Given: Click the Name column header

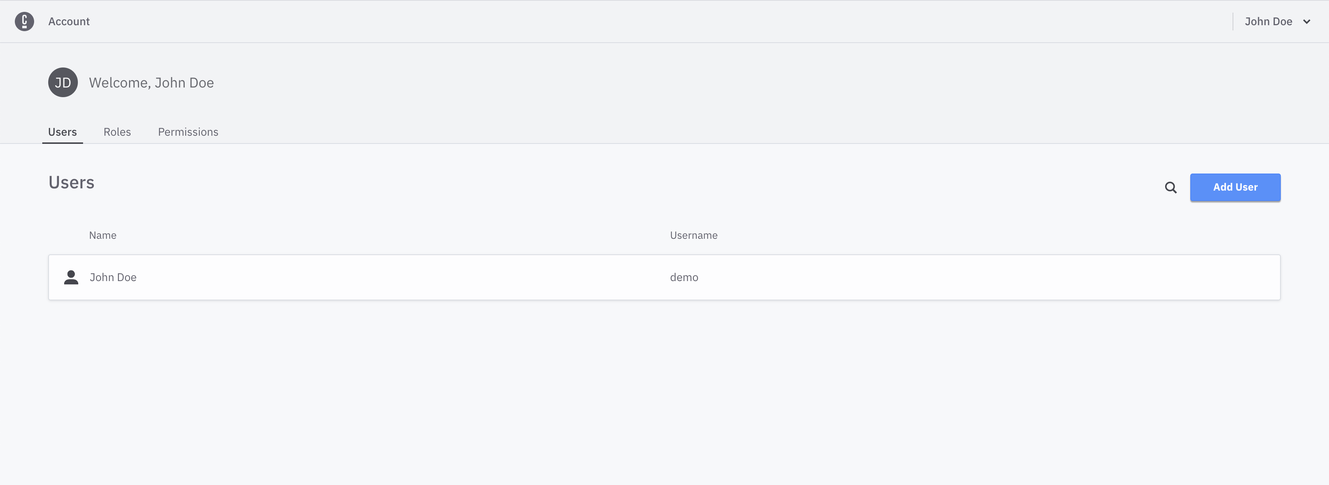Looking at the screenshot, I should [x=102, y=235].
